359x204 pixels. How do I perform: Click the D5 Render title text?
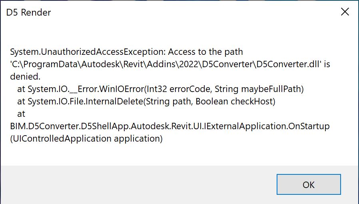(29, 12)
